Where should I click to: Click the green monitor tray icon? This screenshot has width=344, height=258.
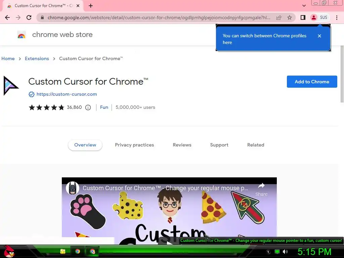[277, 252]
